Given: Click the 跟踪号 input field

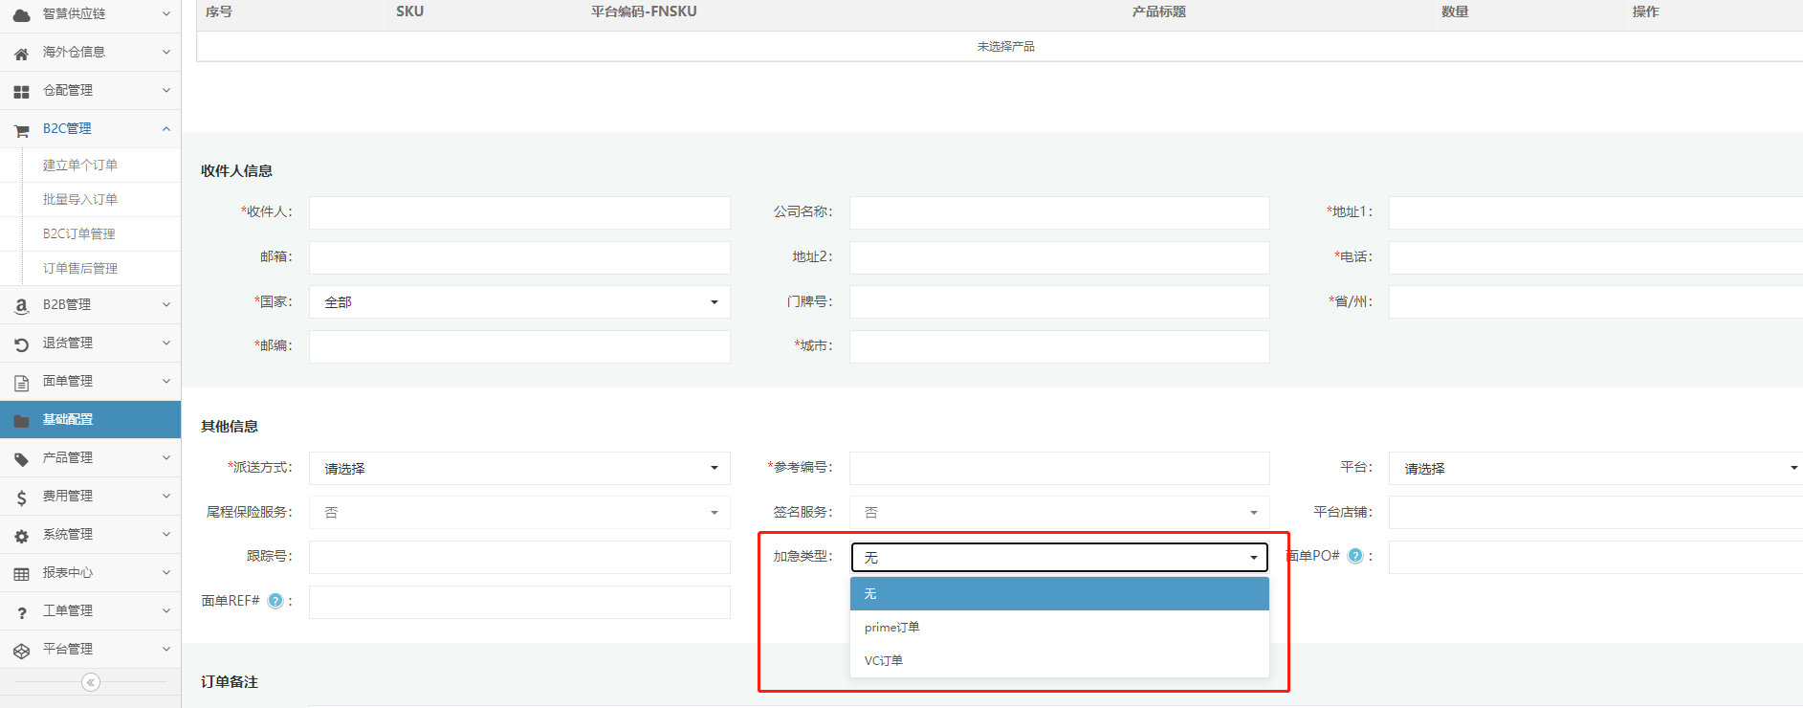Looking at the screenshot, I should (519, 557).
